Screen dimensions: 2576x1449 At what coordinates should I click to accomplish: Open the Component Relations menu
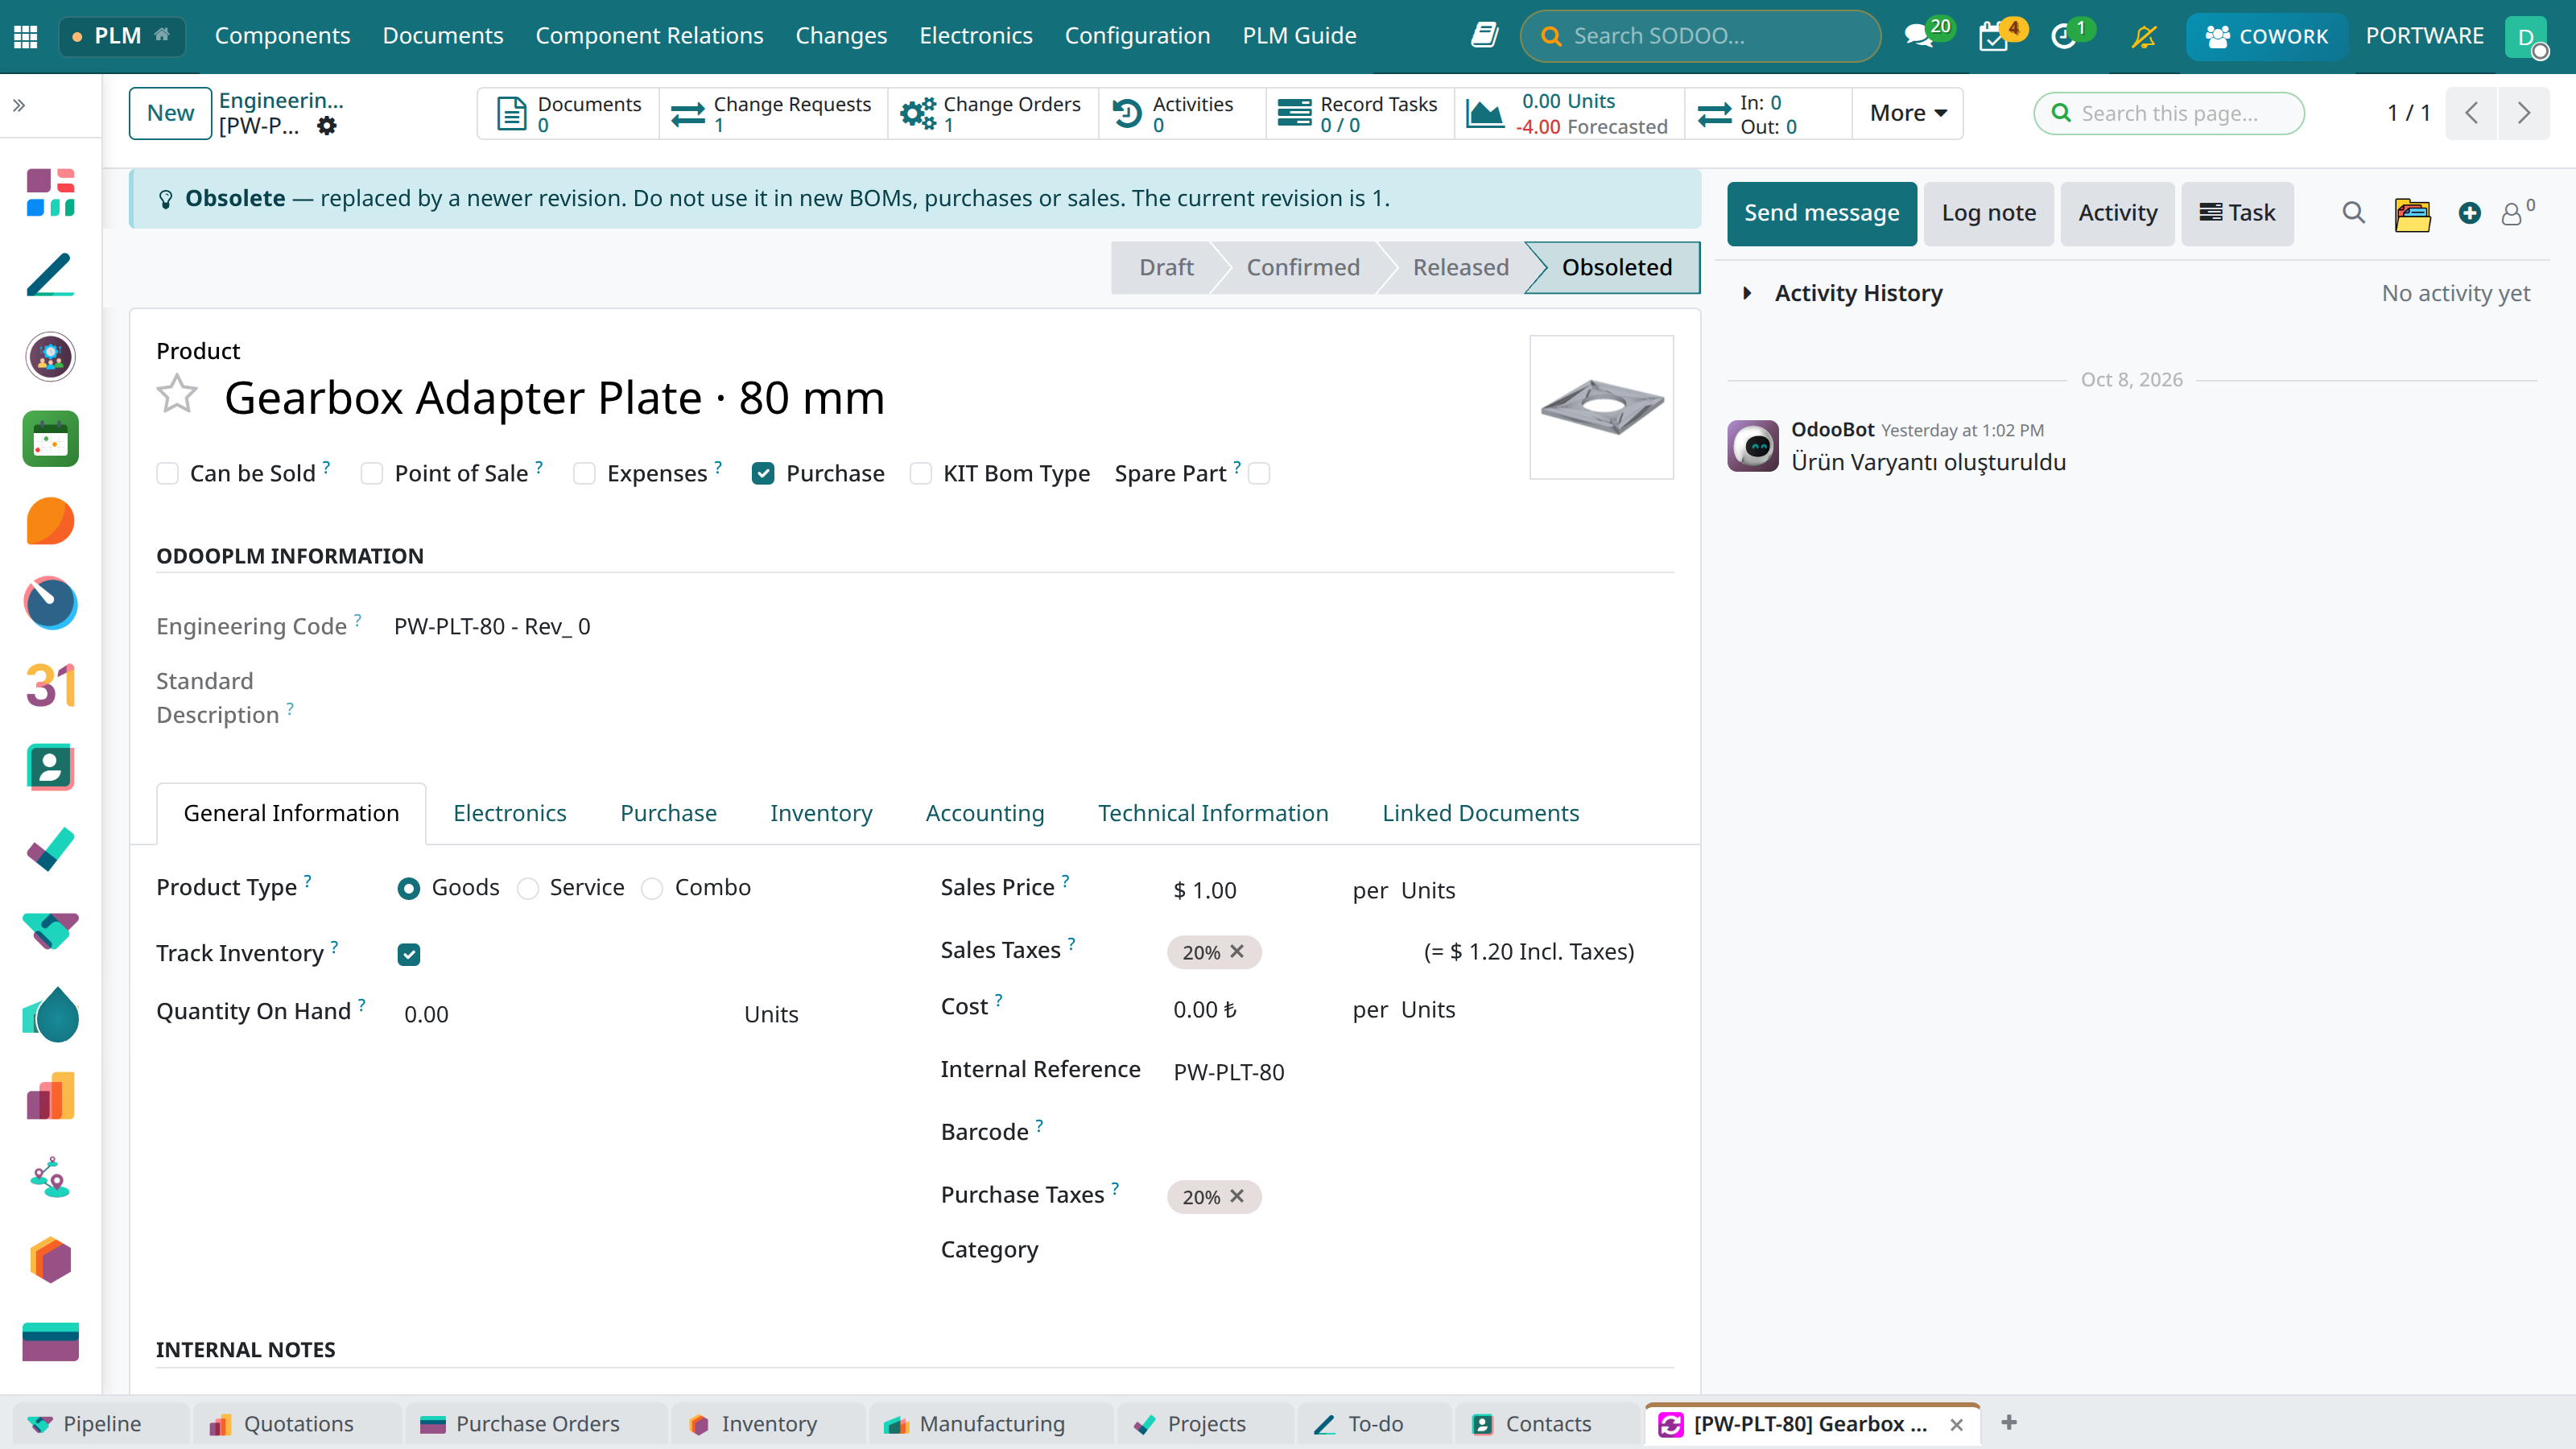tap(649, 36)
